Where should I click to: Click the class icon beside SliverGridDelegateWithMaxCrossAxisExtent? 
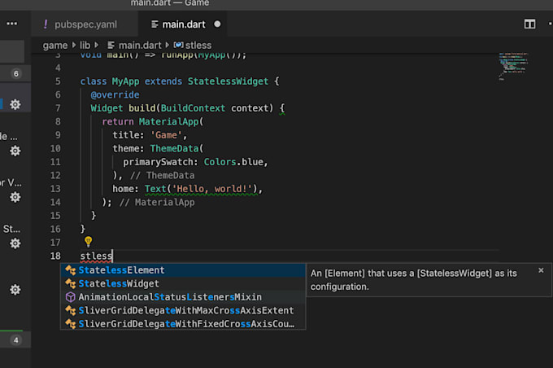[71, 310]
